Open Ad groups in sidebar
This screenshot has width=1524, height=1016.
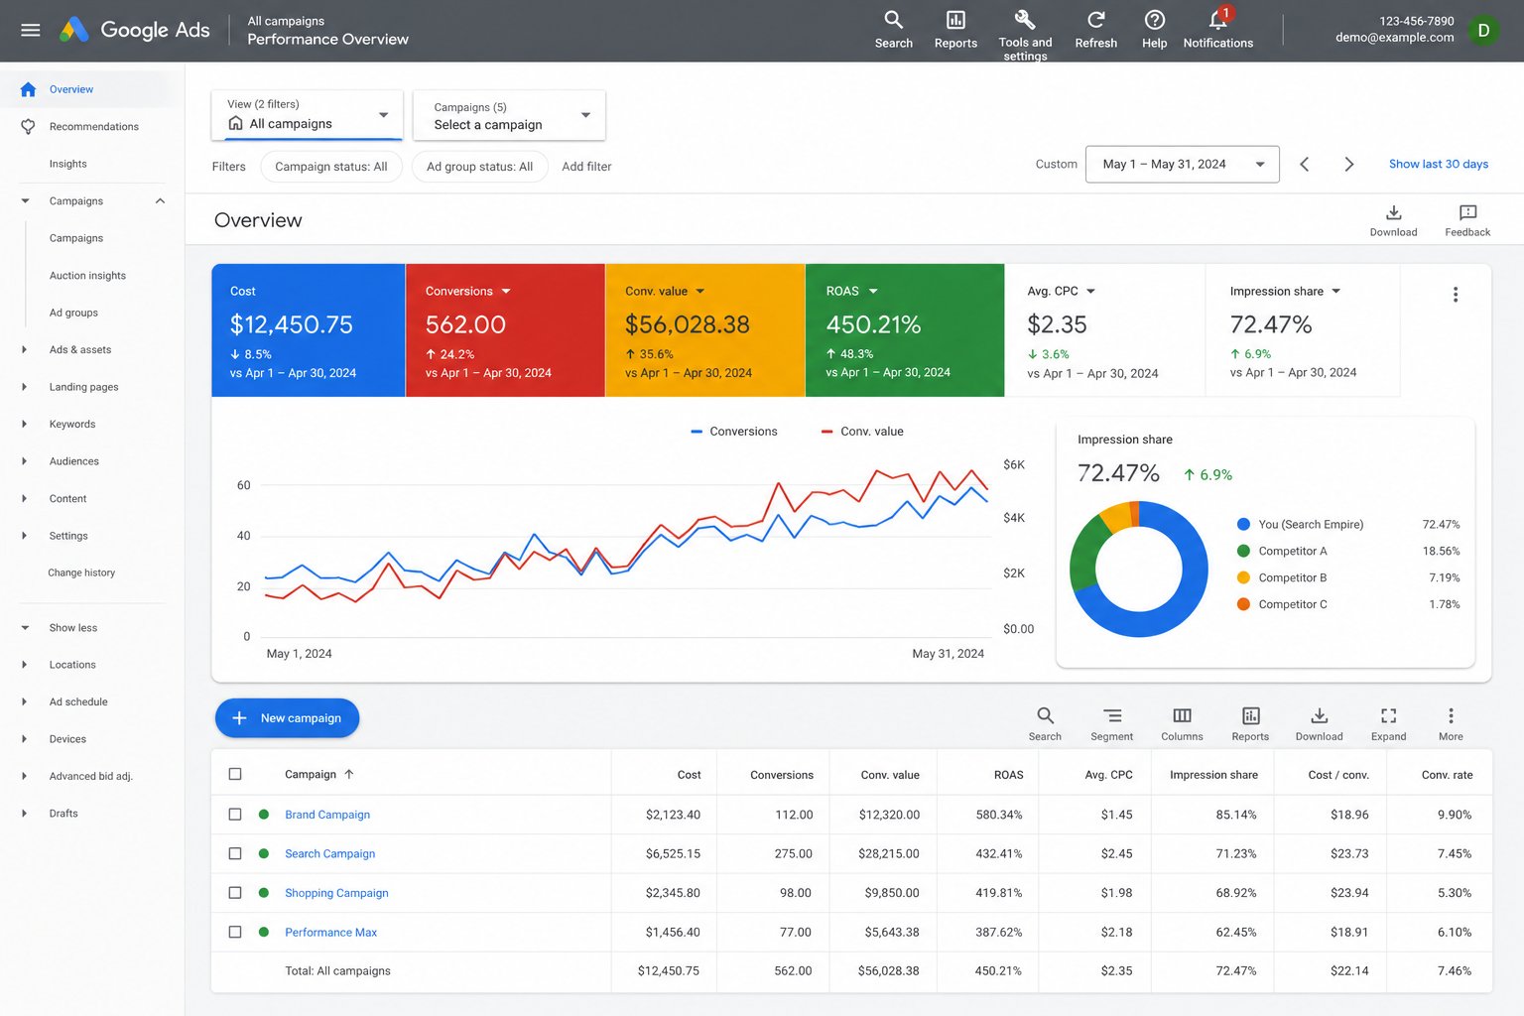[73, 313]
